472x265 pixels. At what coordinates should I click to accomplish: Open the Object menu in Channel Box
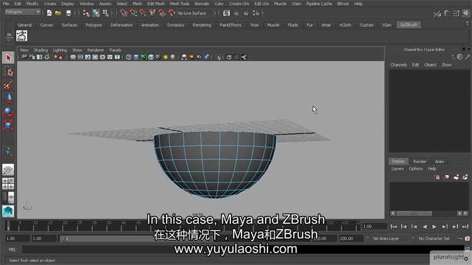click(430, 65)
